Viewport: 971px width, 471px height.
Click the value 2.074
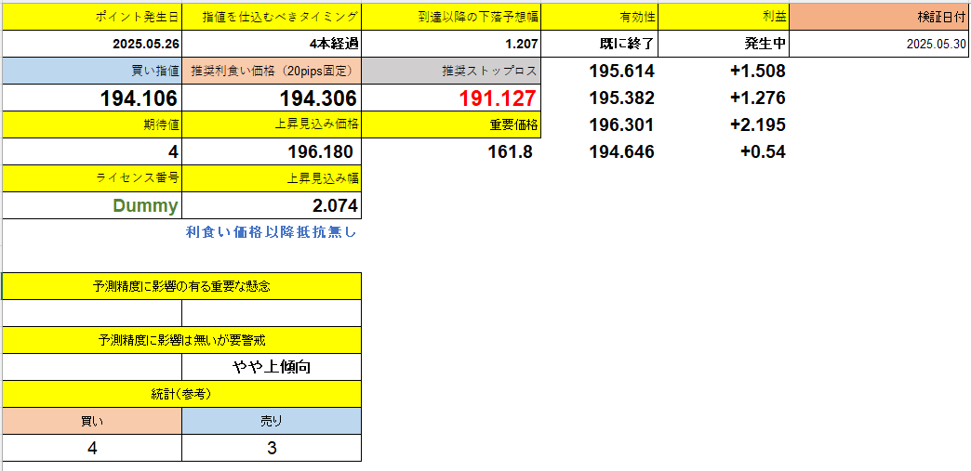click(272, 205)
